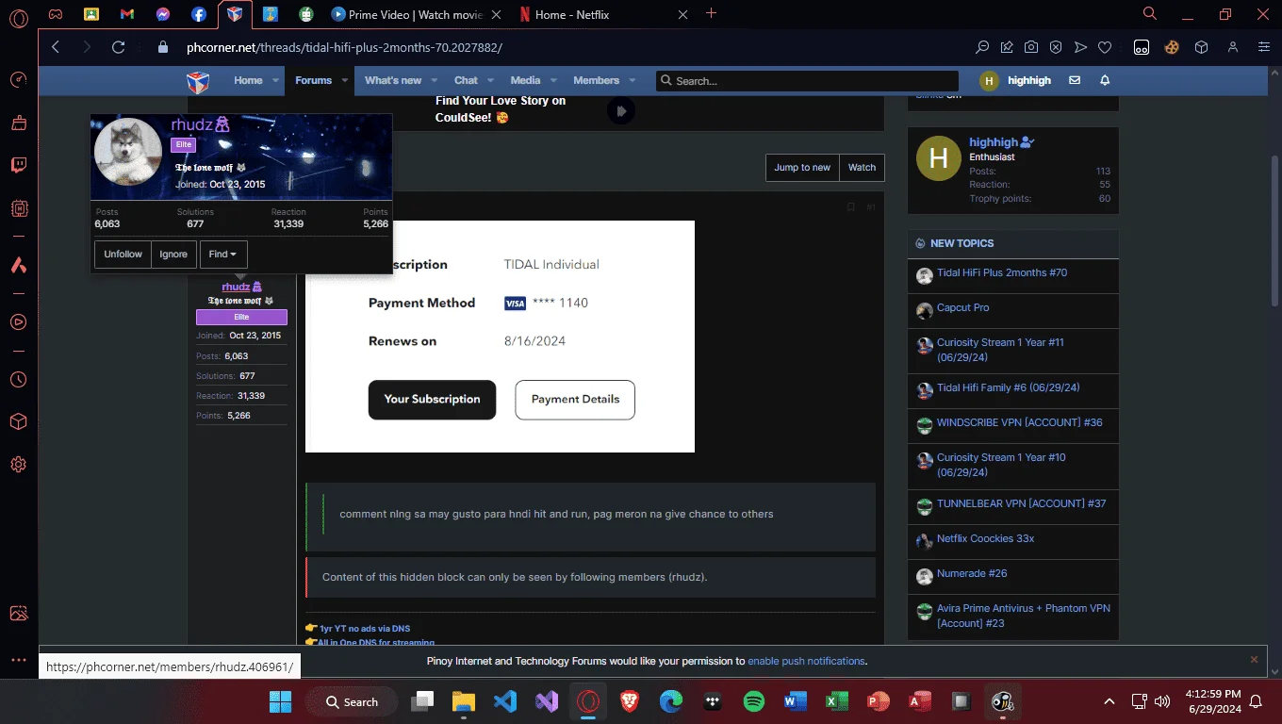Switch to the Facebook pinned tab
Viewport: 1282px width, 724px height.
coord(199,14)
